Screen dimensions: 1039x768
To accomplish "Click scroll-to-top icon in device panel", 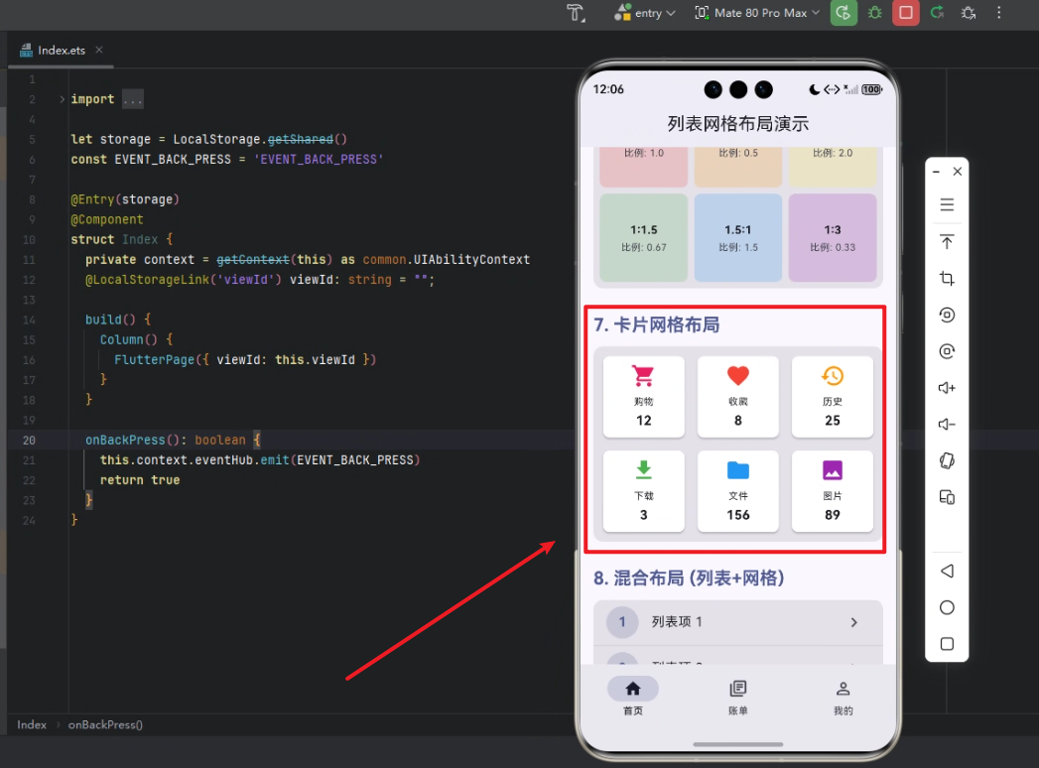I will point(947,241).
